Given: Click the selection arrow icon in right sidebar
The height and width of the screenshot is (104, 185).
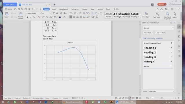Looking at the screenshot, I should 179,31.
